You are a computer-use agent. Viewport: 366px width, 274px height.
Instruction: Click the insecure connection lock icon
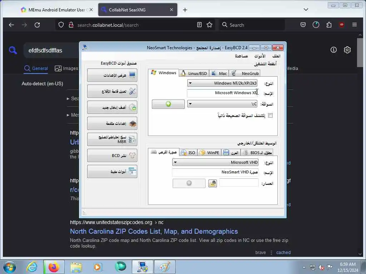(x=71, y=25)
